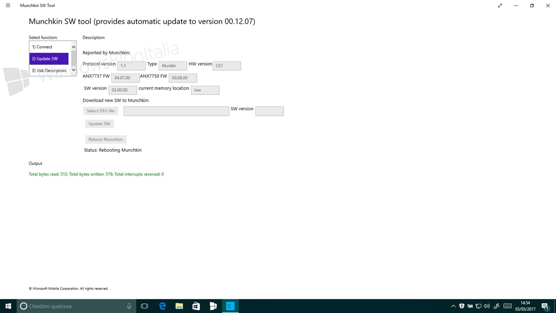Launch Microsoft Edge from the taskbar
Viewport: 556px width, 313px height.
[x=162, y=306]
